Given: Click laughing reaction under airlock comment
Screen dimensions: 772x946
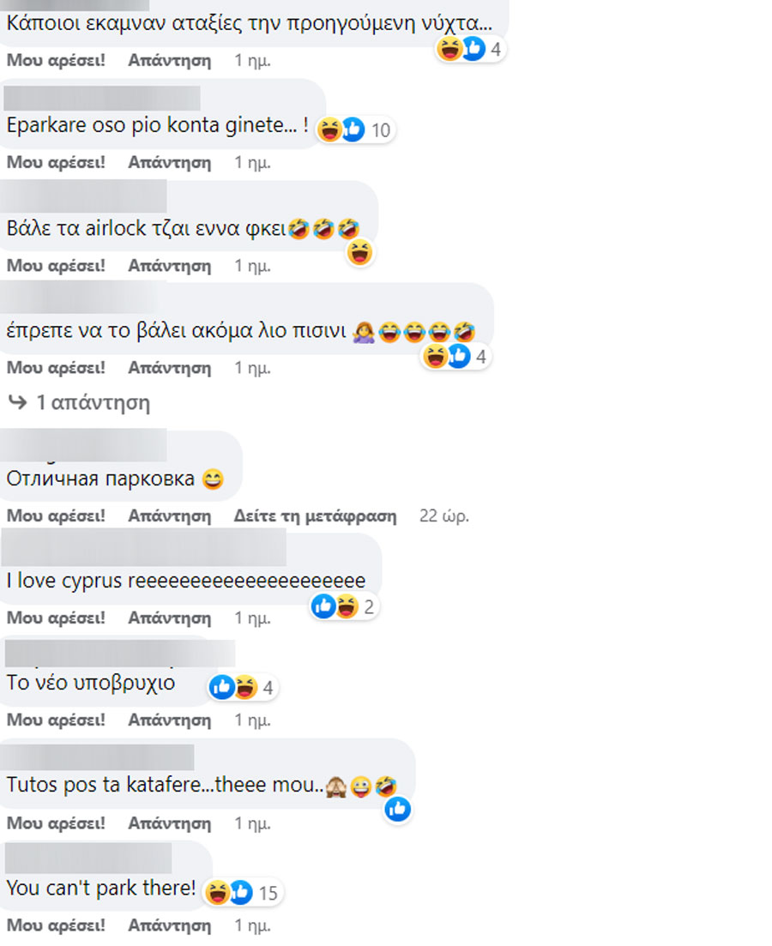Looking at the screenshot, I should [x=359, y=252].
